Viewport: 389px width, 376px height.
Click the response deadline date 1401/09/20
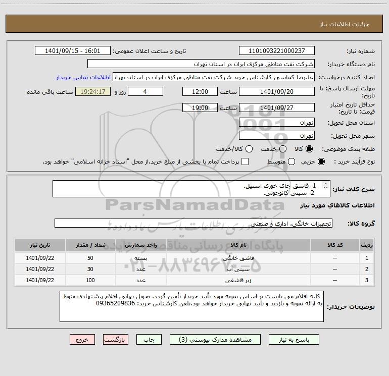tap(277, 91)
